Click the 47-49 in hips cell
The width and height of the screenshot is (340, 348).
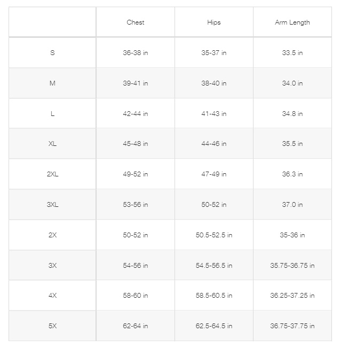(x=214, y=174)
